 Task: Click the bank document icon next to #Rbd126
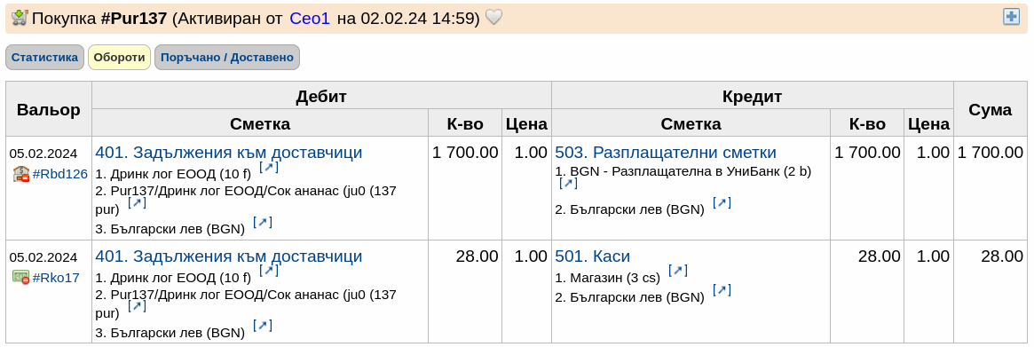click(x=20, y=174)
